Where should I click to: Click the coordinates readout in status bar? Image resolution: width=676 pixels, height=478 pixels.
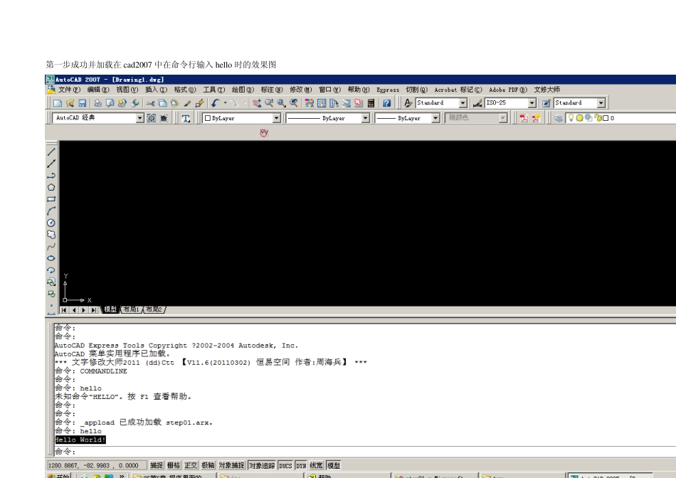[96, 465]
